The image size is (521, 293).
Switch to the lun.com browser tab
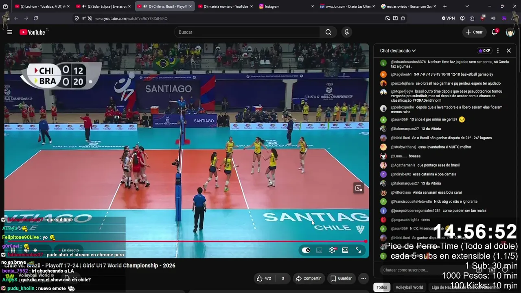pyautogui.click(x=348, y=7)
